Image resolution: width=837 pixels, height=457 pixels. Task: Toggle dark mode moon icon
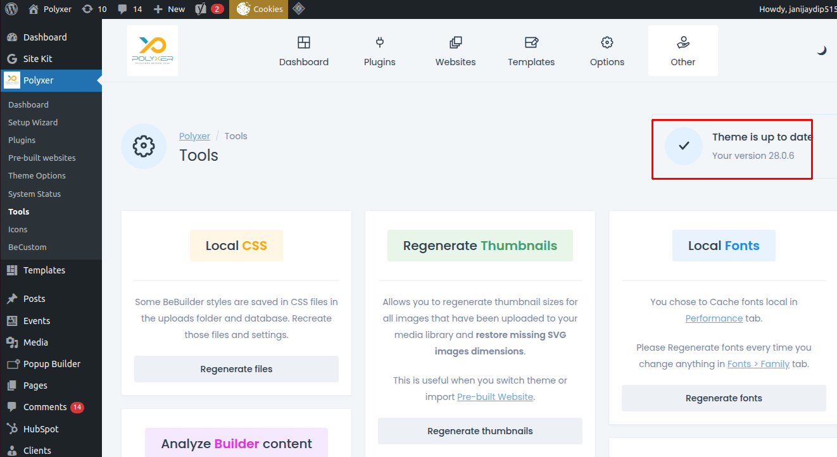coord(821,51)
